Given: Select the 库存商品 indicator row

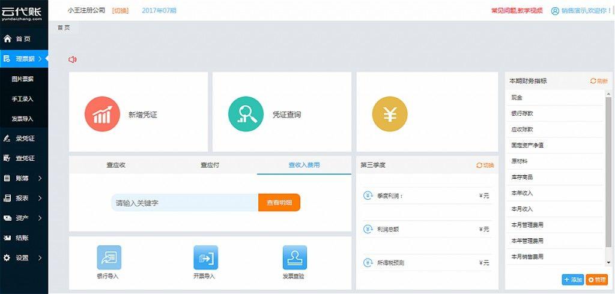Looking at the screenshot, I should coord(556,177).
